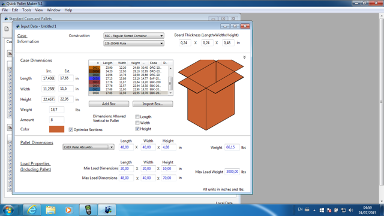Open the 125-250#B Flute dropdown
Image resolution: width=384 pixels, height=216 pixels.
click(134, 43)
